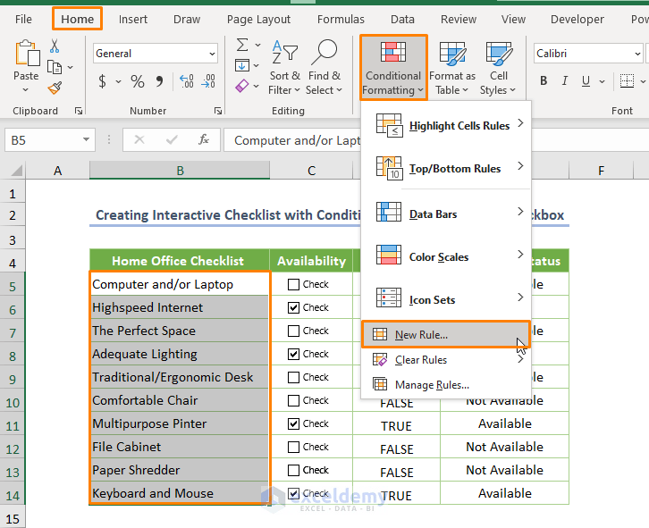Open Number format dialog launcher
The width and height of the screenshot is (649, 528).
(x=218, y=111)
